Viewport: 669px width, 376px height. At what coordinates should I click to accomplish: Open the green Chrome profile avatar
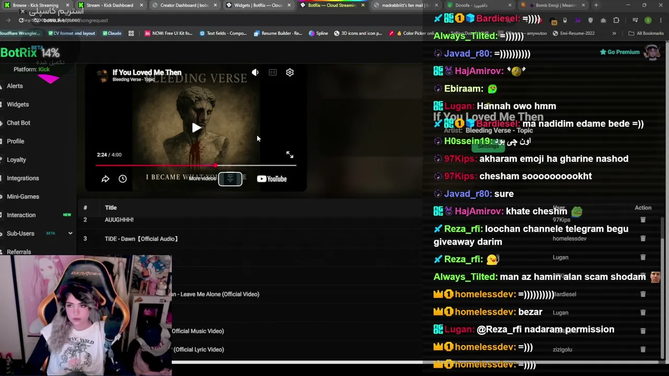click(x=648, y=20)
